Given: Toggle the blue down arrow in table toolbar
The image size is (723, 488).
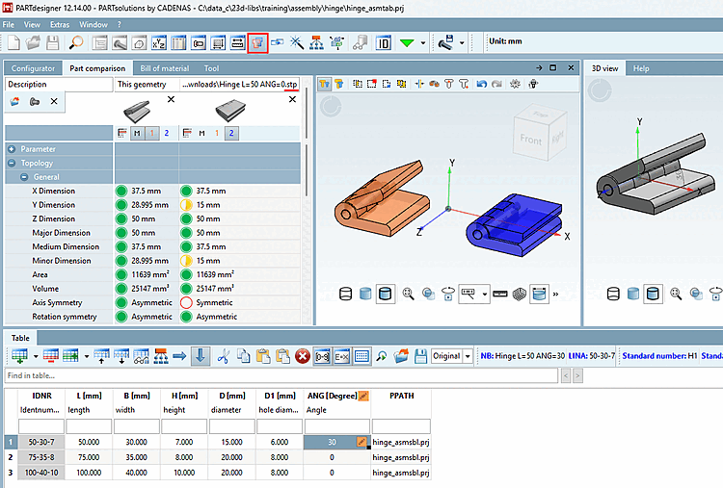Looking at the screenshot, I should coord(201,356).
